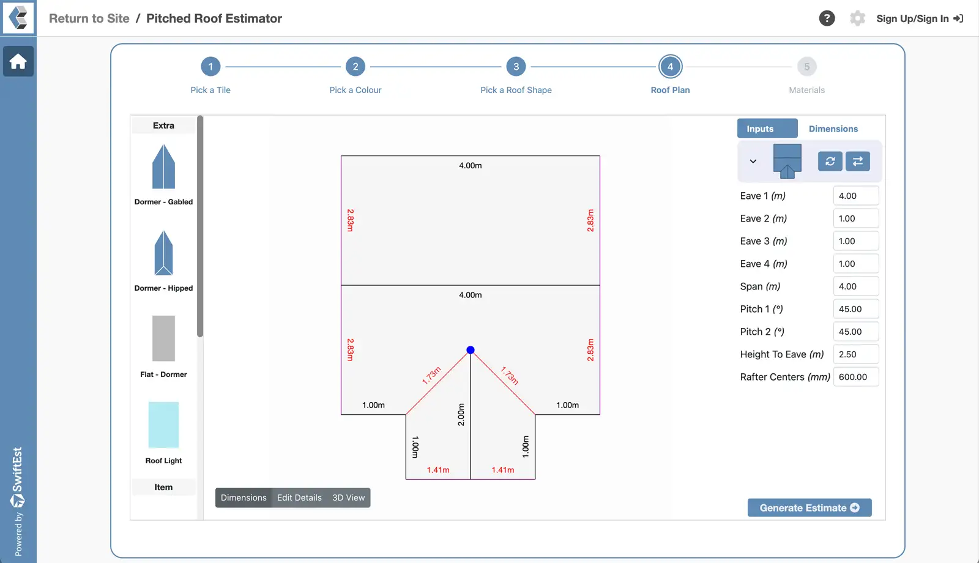Switch to the Dimensions tab

[833, 129]
